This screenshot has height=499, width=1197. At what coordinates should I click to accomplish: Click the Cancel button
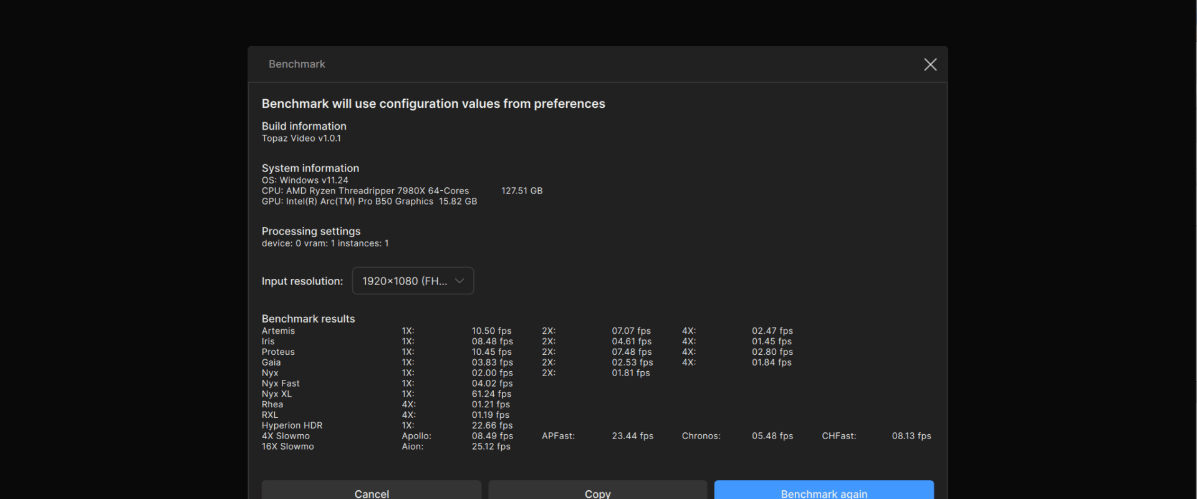click(372, 492)
